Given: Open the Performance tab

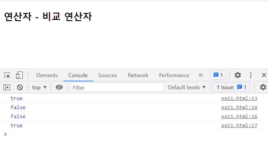Looking at the screenshot, I should click(x=174, y=75).
